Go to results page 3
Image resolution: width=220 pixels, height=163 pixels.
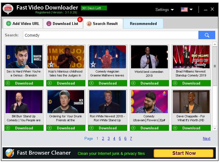(x=109, y=138)
